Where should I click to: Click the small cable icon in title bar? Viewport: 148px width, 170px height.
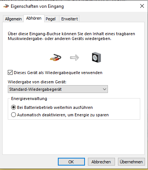pyautogui.click(x=6, y=6)
